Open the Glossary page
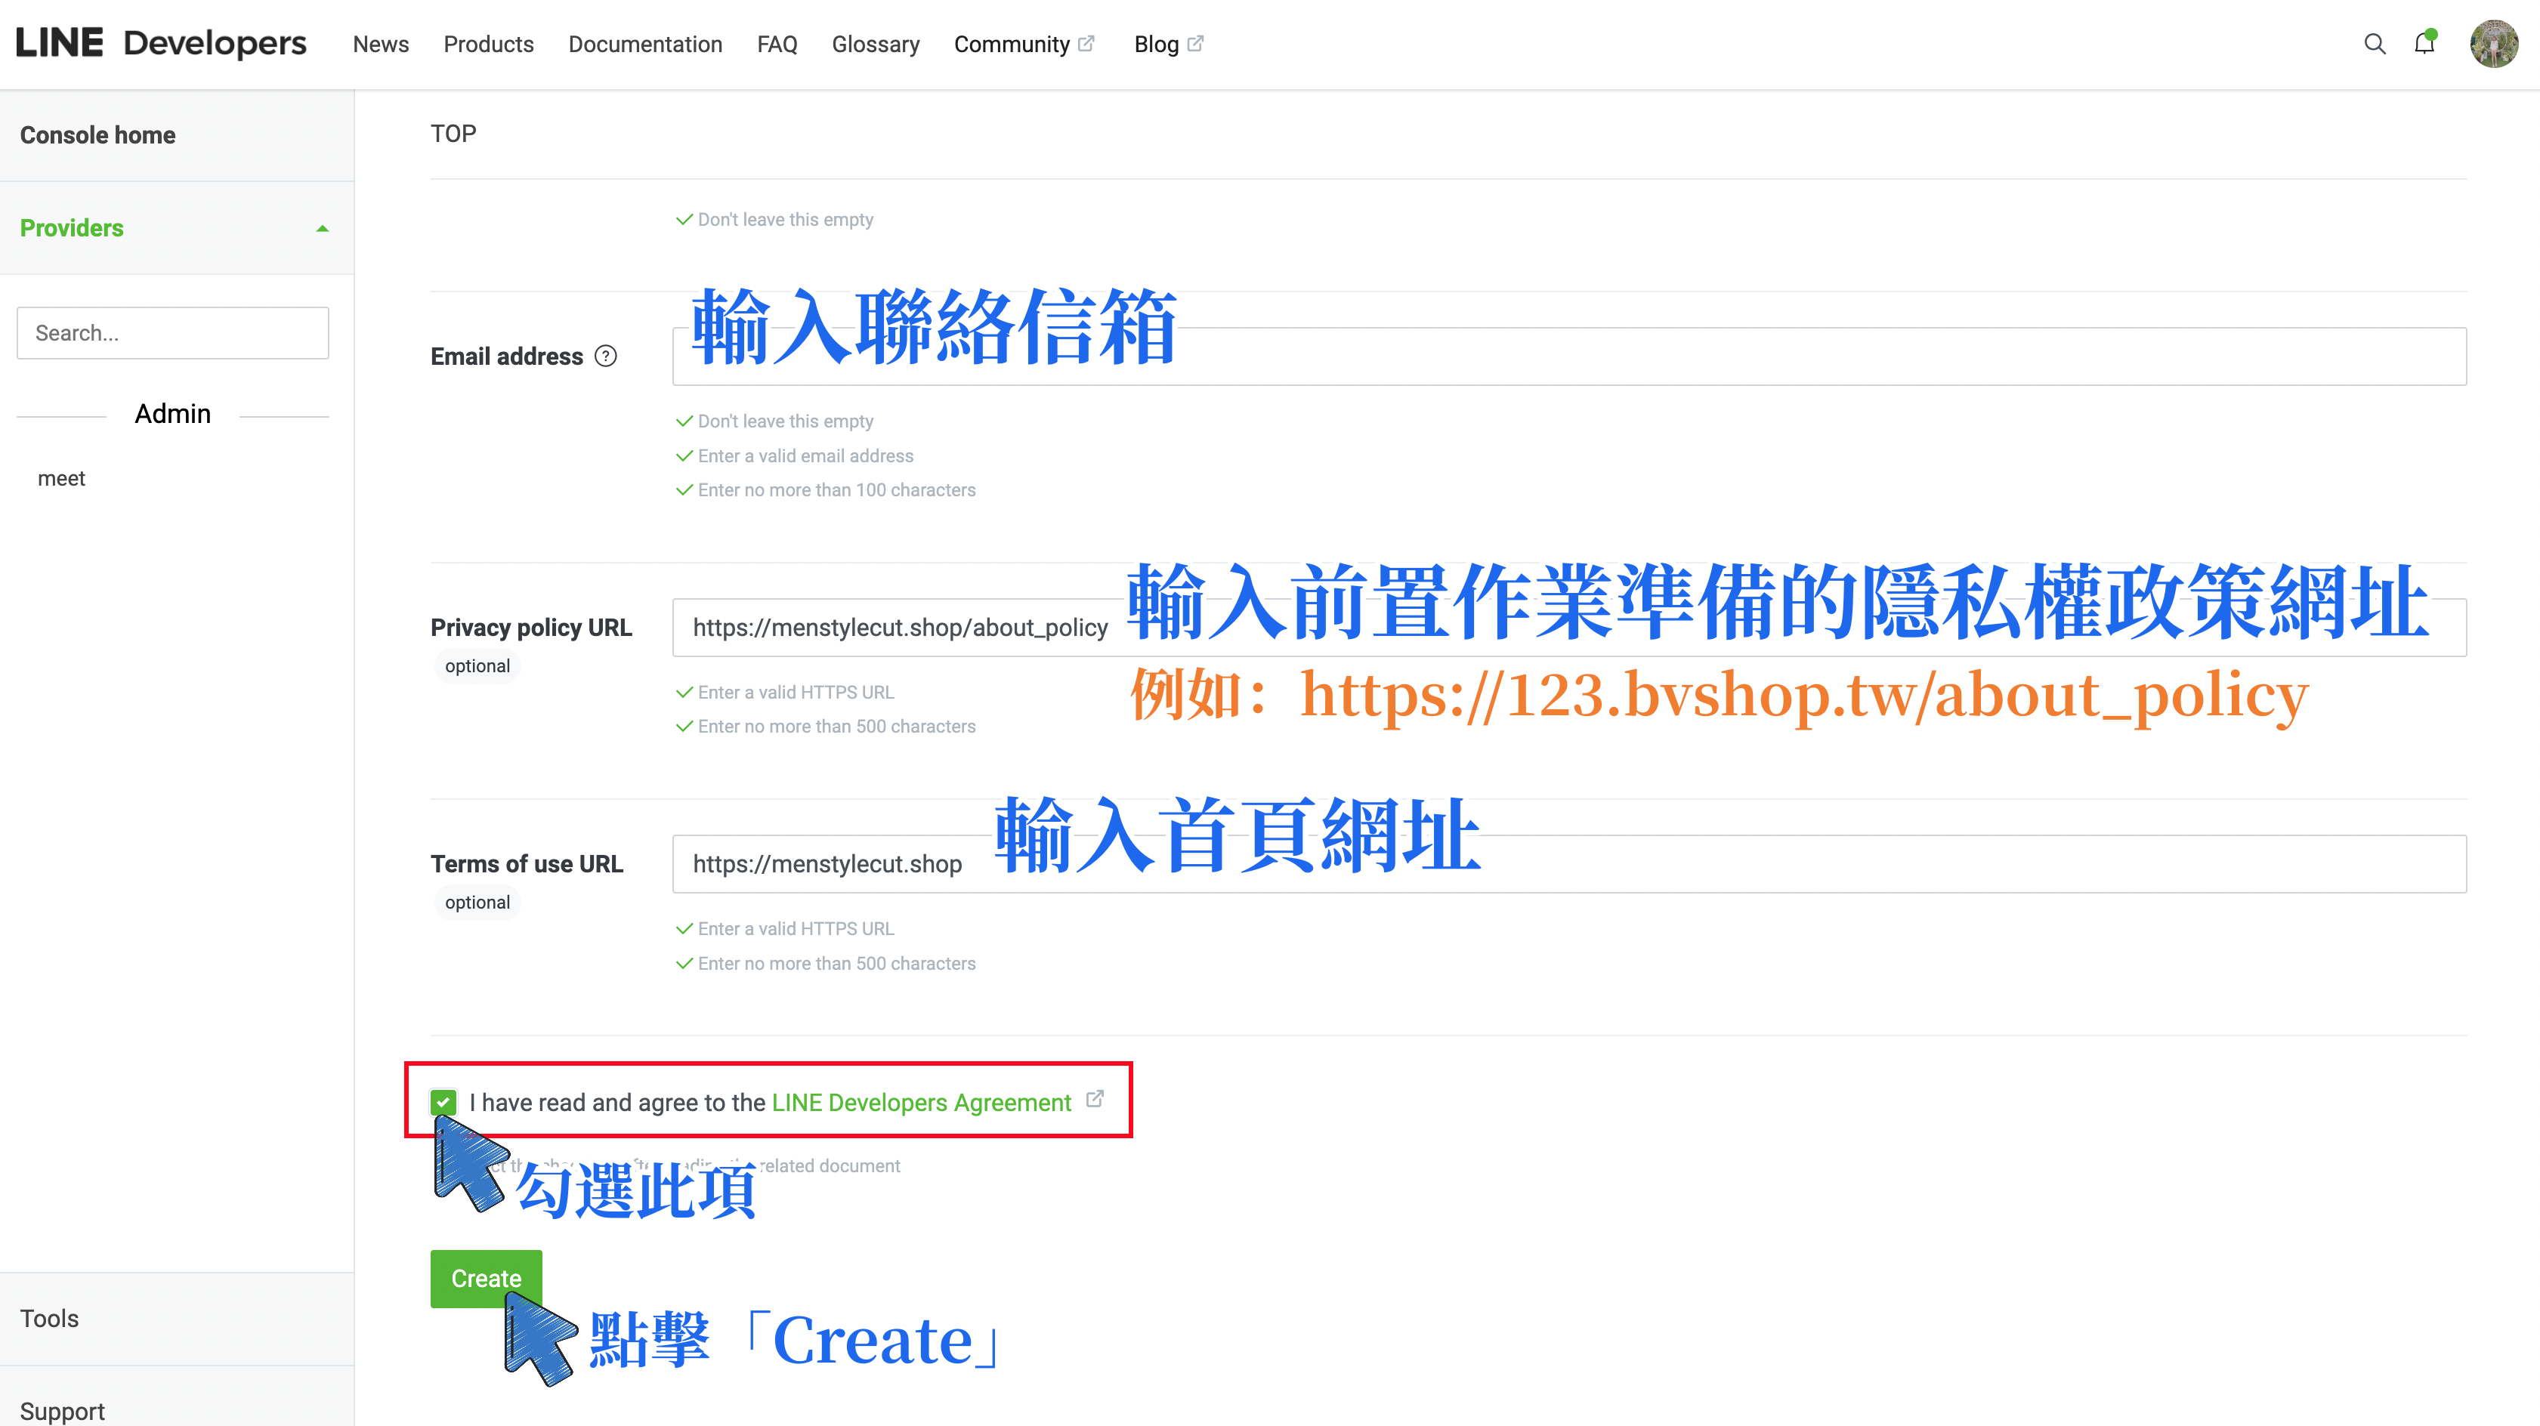The width and height of the screenshot is (2540, 1426). (876, 45)
